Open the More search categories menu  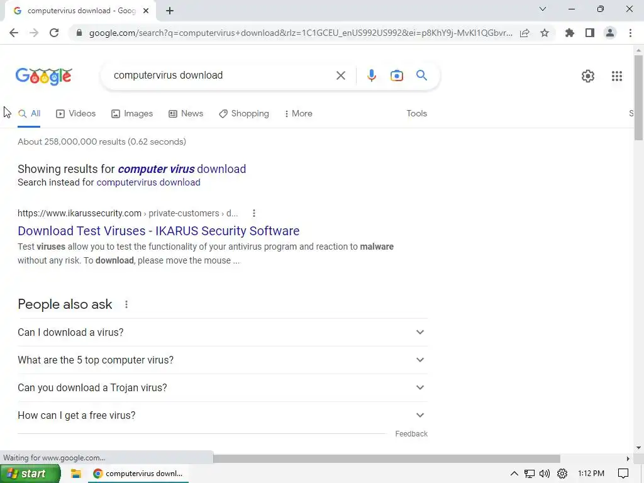[x=298, y=113]
